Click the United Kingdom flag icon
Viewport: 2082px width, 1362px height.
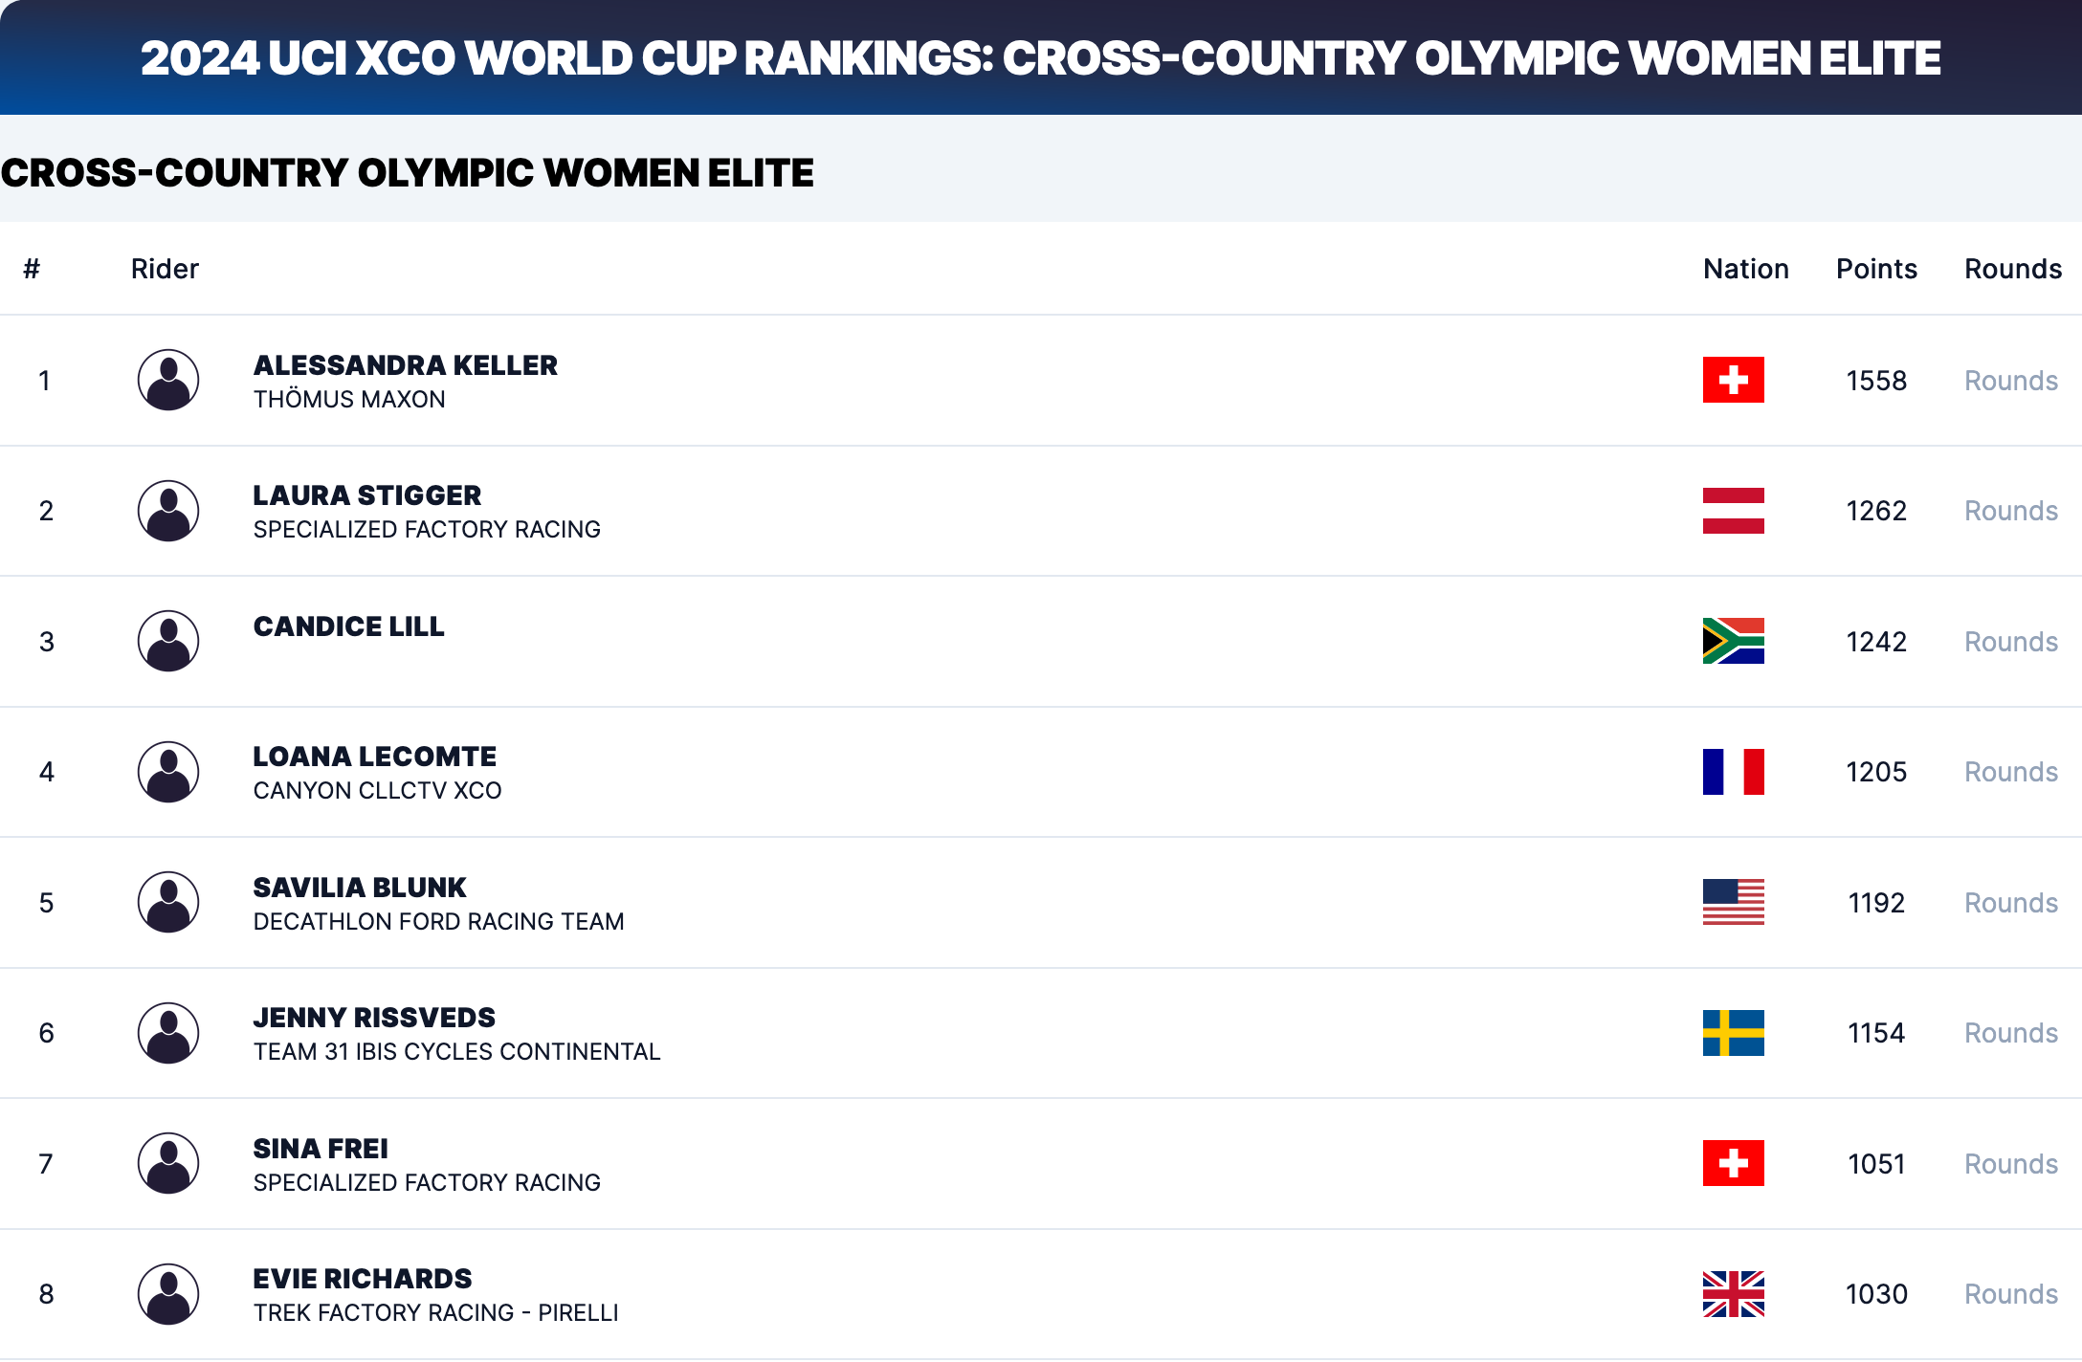[x=1733, y=1294]
